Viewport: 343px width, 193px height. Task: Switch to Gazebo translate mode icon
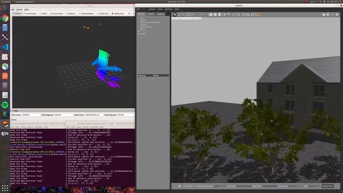pos(179,14)
